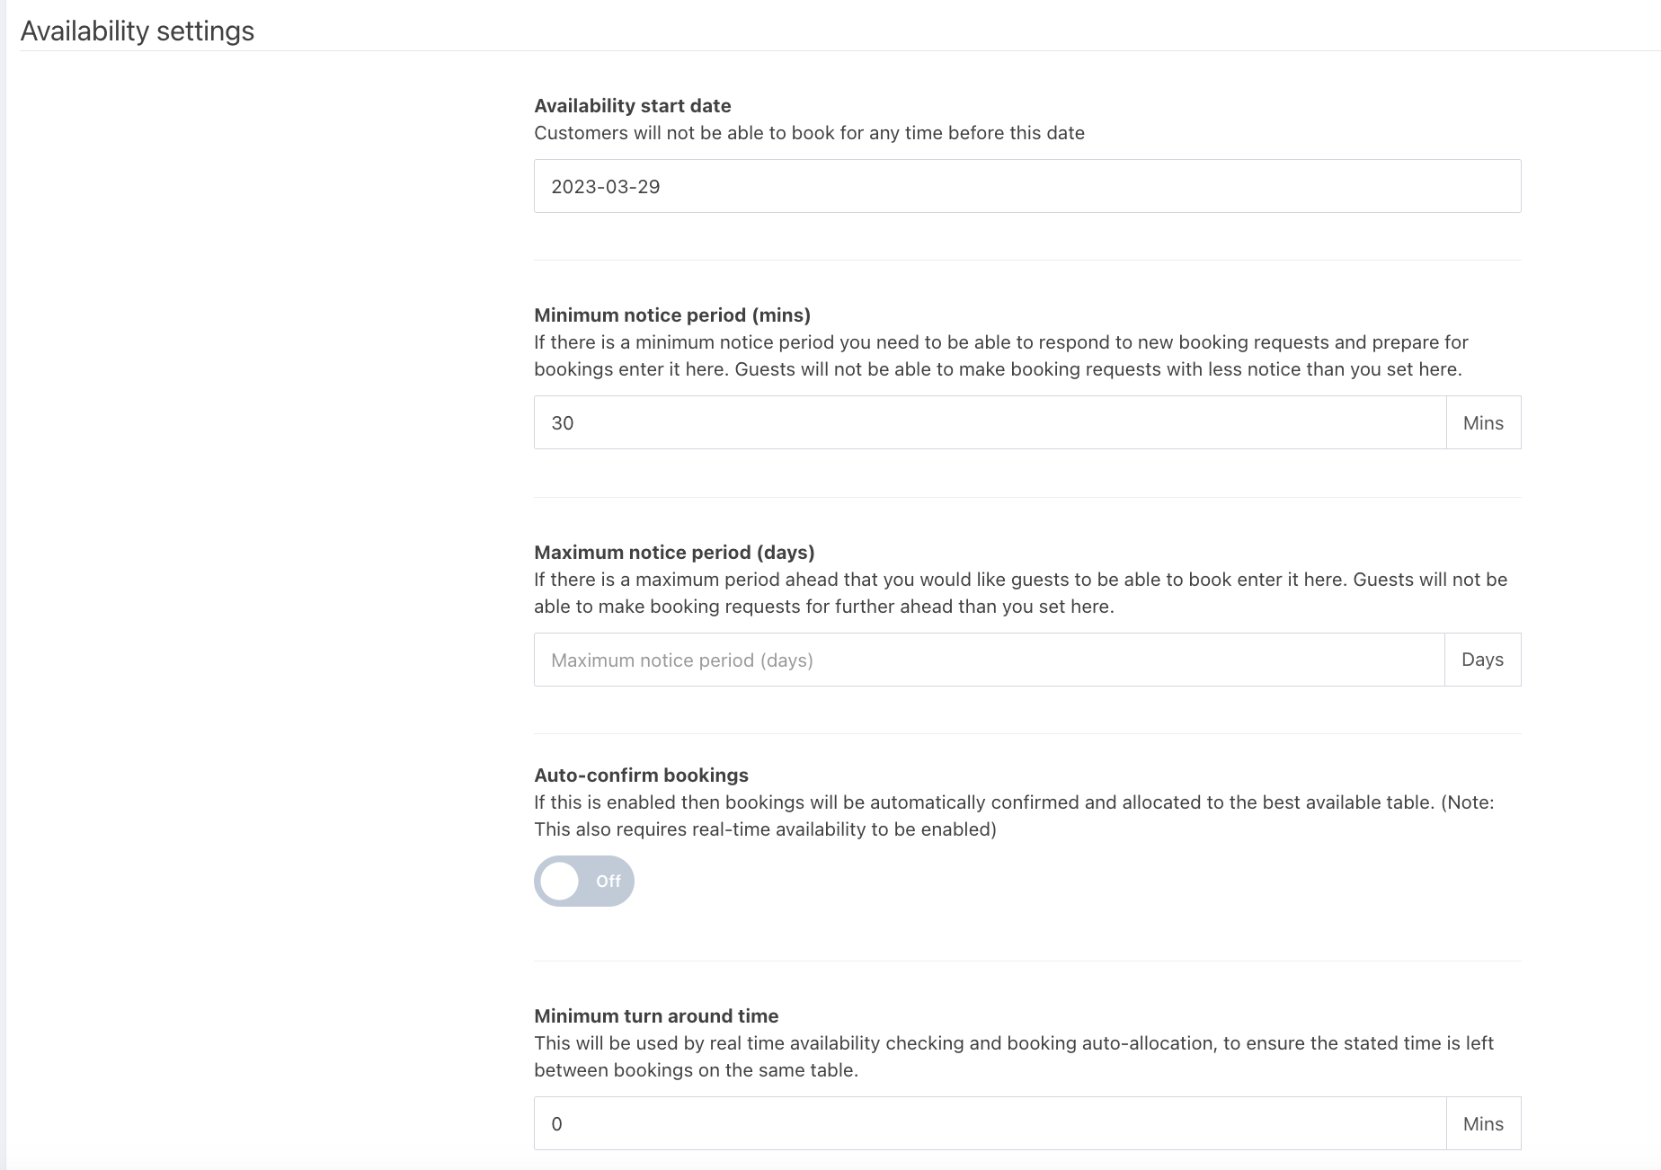Click the Auto-confirm bookings label
This screenshot has width=1661, height=1170.
(641, 775)
